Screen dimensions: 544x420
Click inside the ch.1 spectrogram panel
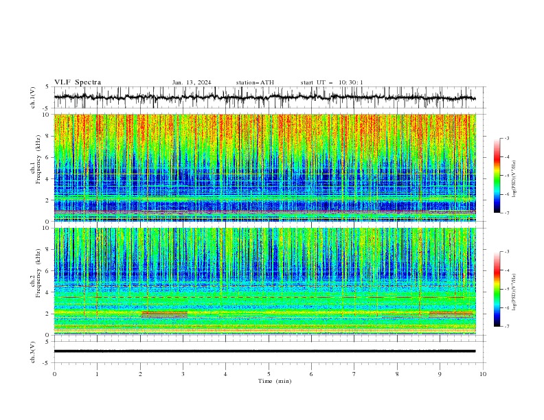pos(265,167)
